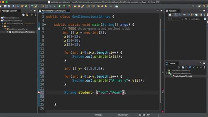
Task: Click the Task List help icon
Action: [205, 19]
